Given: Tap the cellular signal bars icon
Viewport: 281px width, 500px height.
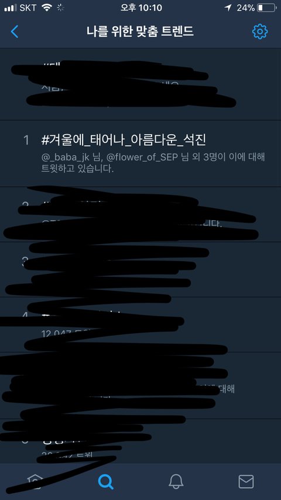Looking at the screenshot, I should [11, 8].
